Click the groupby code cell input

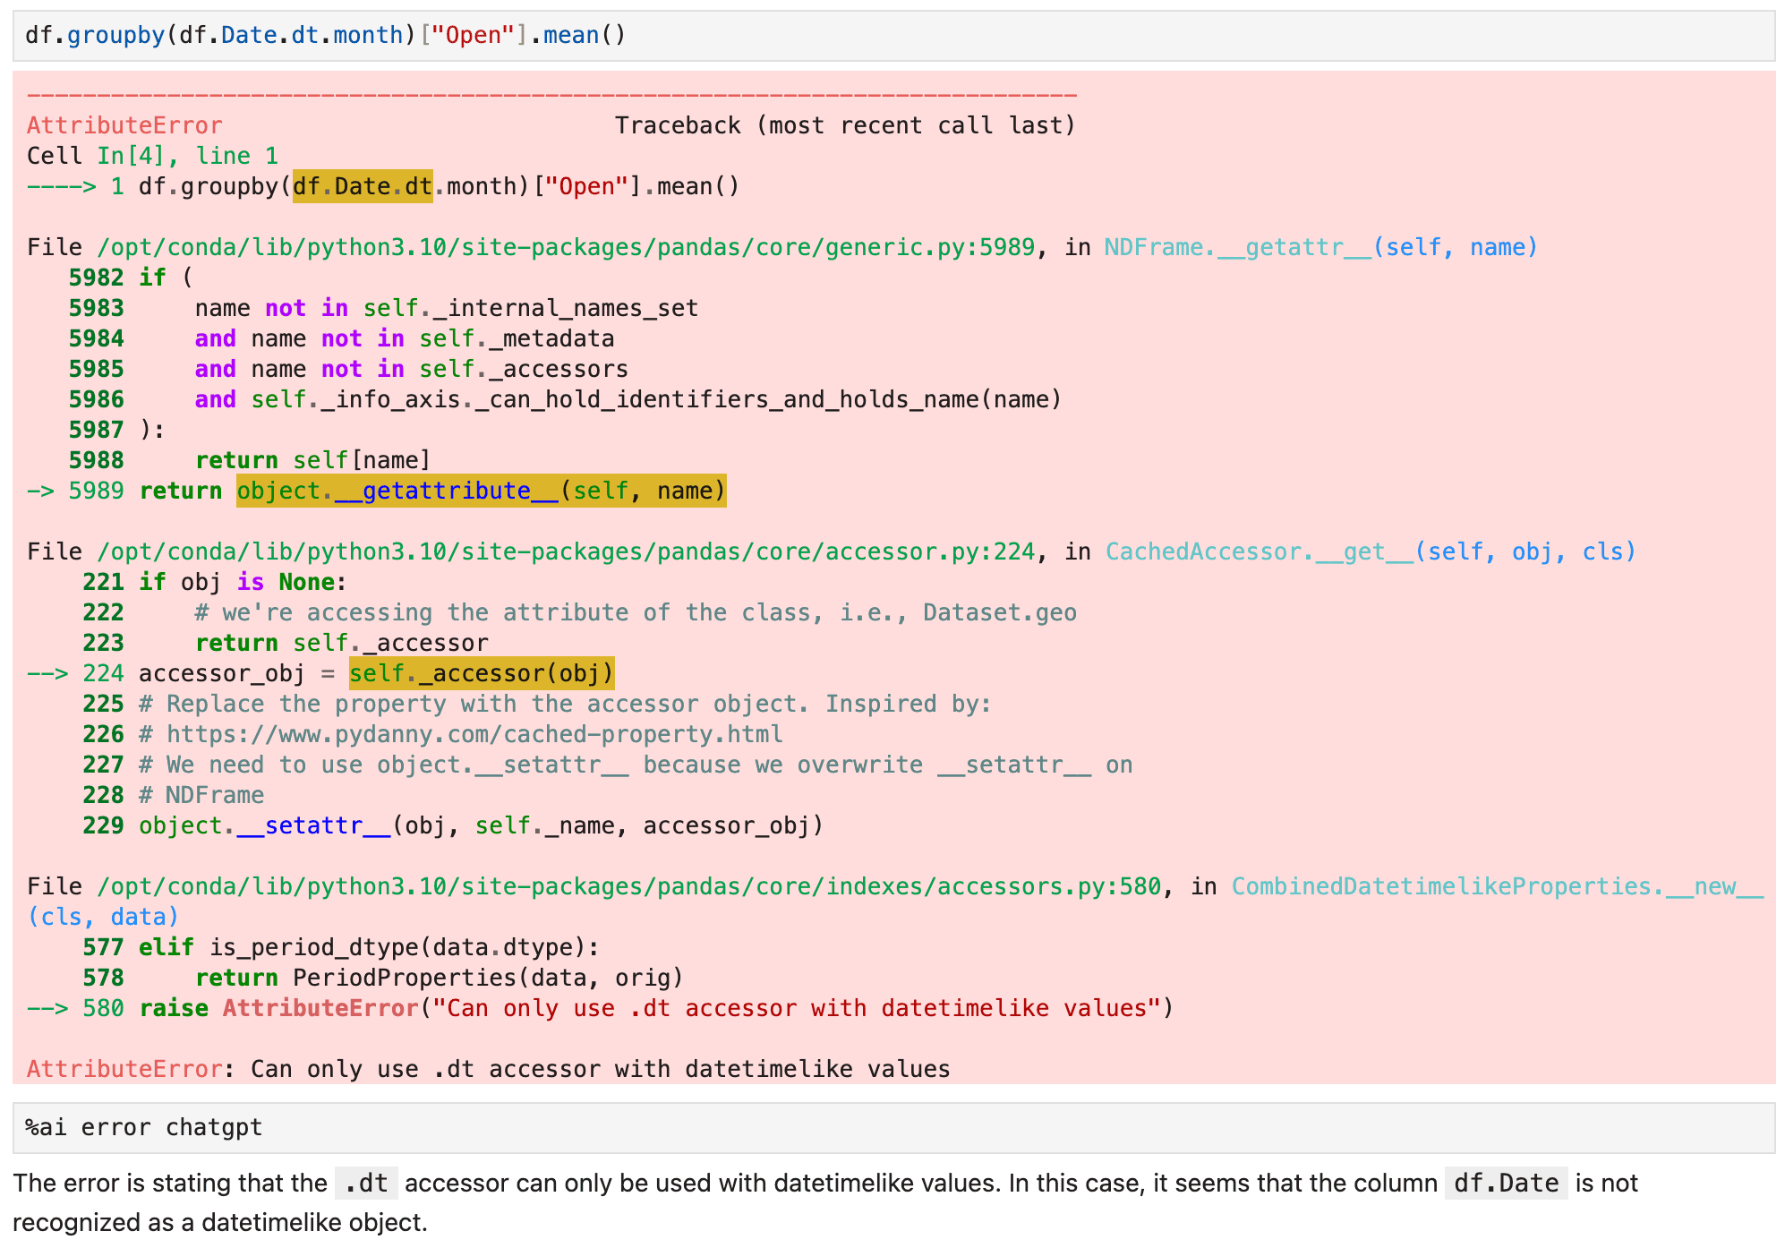coord(893,36)
